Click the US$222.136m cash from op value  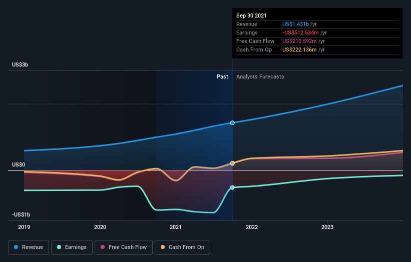click(x=299, y=49)
